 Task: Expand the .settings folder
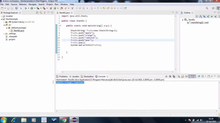4,34
